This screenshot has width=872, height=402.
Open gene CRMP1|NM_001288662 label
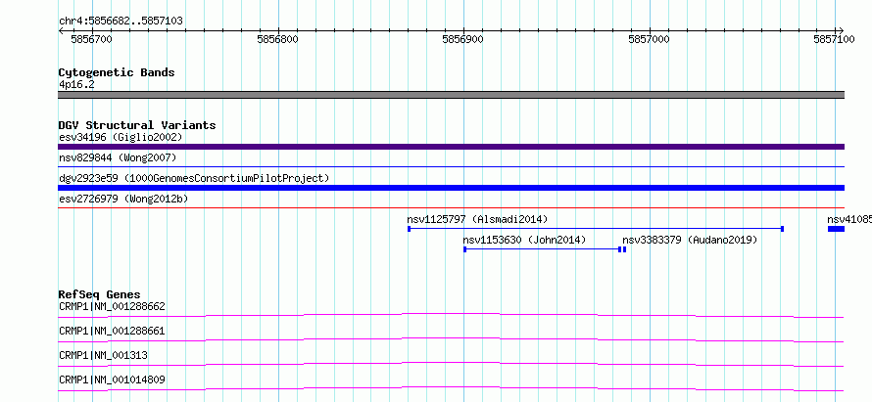pos(112,306)
